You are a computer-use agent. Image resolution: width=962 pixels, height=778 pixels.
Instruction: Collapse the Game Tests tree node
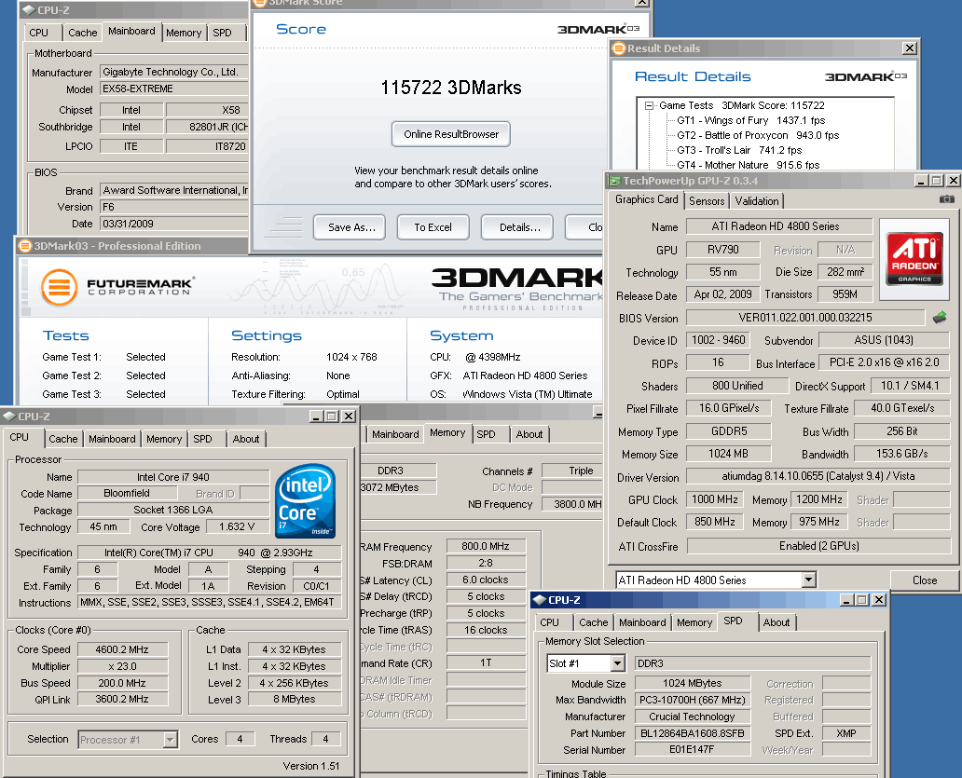click(649, 105)
